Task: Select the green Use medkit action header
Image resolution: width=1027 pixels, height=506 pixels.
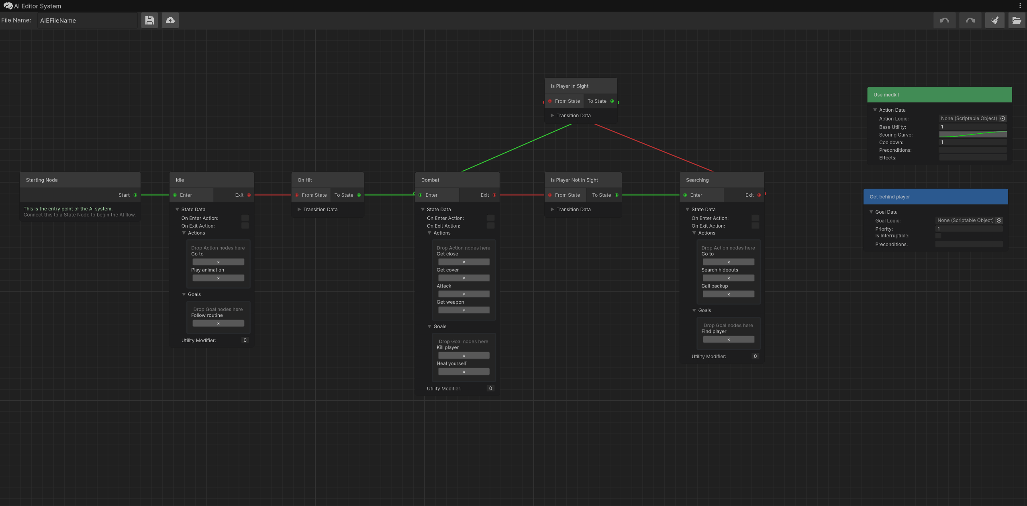Action: click(x=939, y=94)
